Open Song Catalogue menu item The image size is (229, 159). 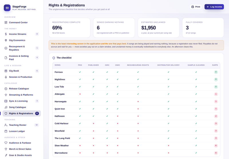(22, 107)
